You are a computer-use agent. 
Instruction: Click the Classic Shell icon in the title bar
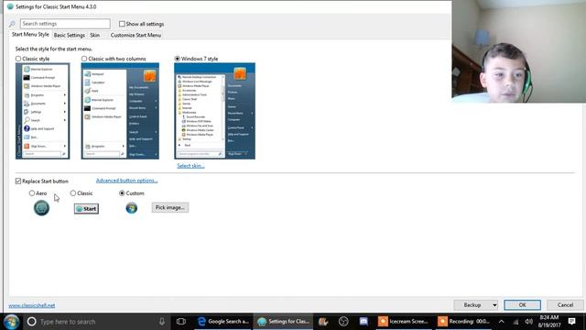point(10,6)
